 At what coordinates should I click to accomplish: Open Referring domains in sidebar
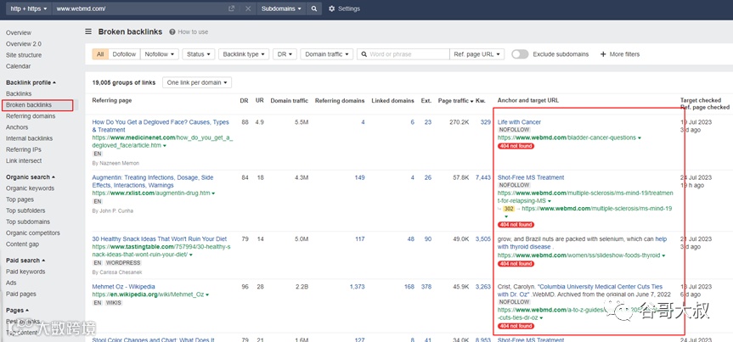pos(31,116)
